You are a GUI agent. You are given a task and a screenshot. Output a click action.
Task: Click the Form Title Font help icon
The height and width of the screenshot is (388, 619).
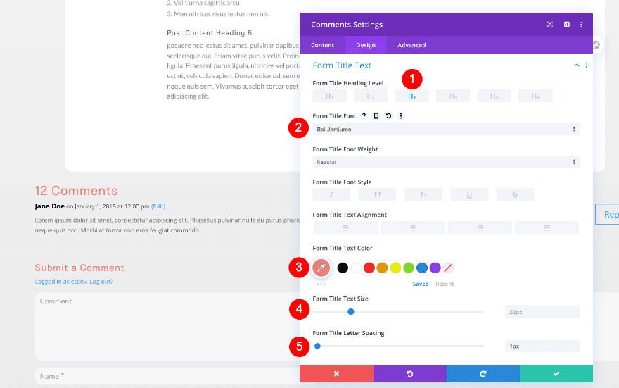[x=364, y=115]
